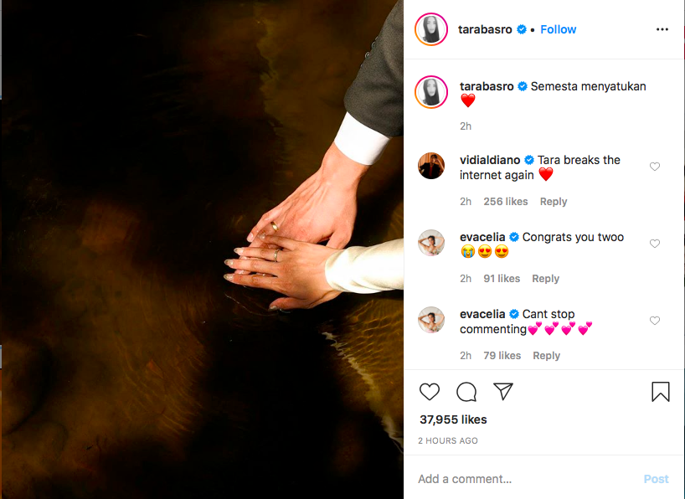685x499 pixels.
Task: Open the 37,955 likes list
Action: coord(453,419)
